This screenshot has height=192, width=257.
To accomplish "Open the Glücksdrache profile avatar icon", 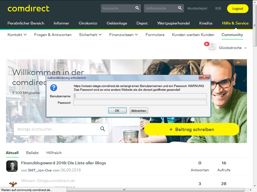I will [212, 47].
